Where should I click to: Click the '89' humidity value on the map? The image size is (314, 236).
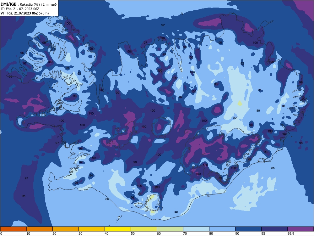pyautogui.click(x=258, y=110)
